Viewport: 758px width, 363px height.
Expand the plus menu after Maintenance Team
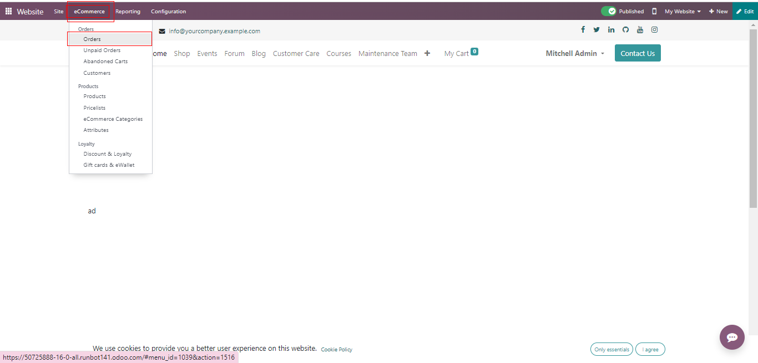(427, 54)
